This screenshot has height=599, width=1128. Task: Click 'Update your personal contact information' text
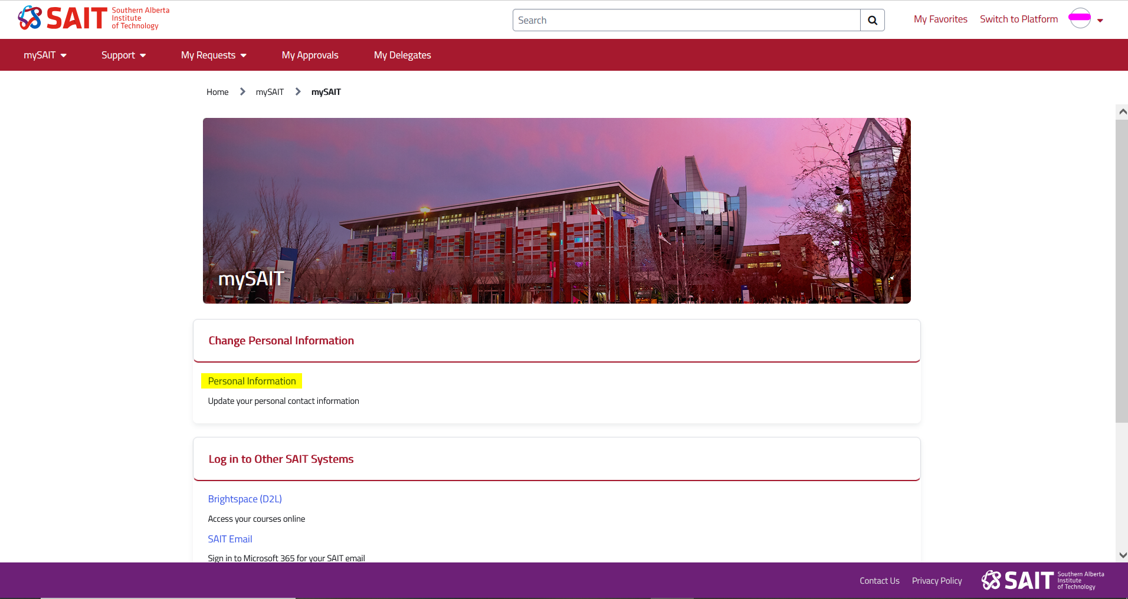coord(283,401)
